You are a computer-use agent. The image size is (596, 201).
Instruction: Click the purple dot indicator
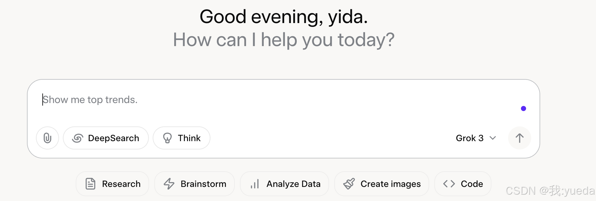(x=524, y=109)
